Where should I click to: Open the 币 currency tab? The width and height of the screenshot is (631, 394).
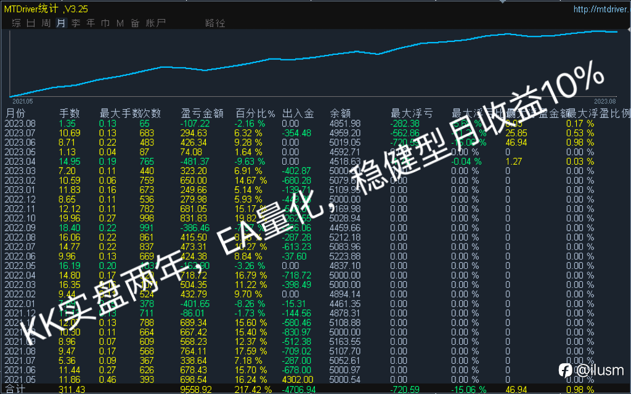[x=105, y=23]
